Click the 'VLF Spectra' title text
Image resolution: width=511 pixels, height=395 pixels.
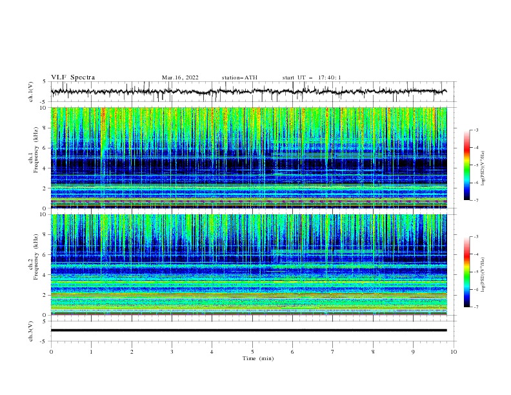click(x=73, y=77)
